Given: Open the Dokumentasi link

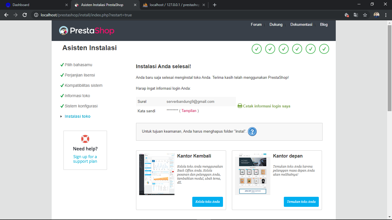Looking at the screenshot, I should click(x=301, y=25).
